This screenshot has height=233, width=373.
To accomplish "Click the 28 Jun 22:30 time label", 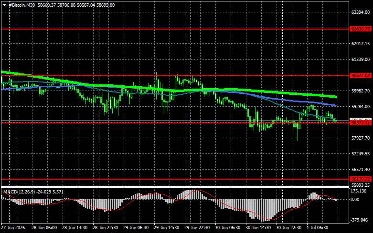I will (x=106, y=228).
